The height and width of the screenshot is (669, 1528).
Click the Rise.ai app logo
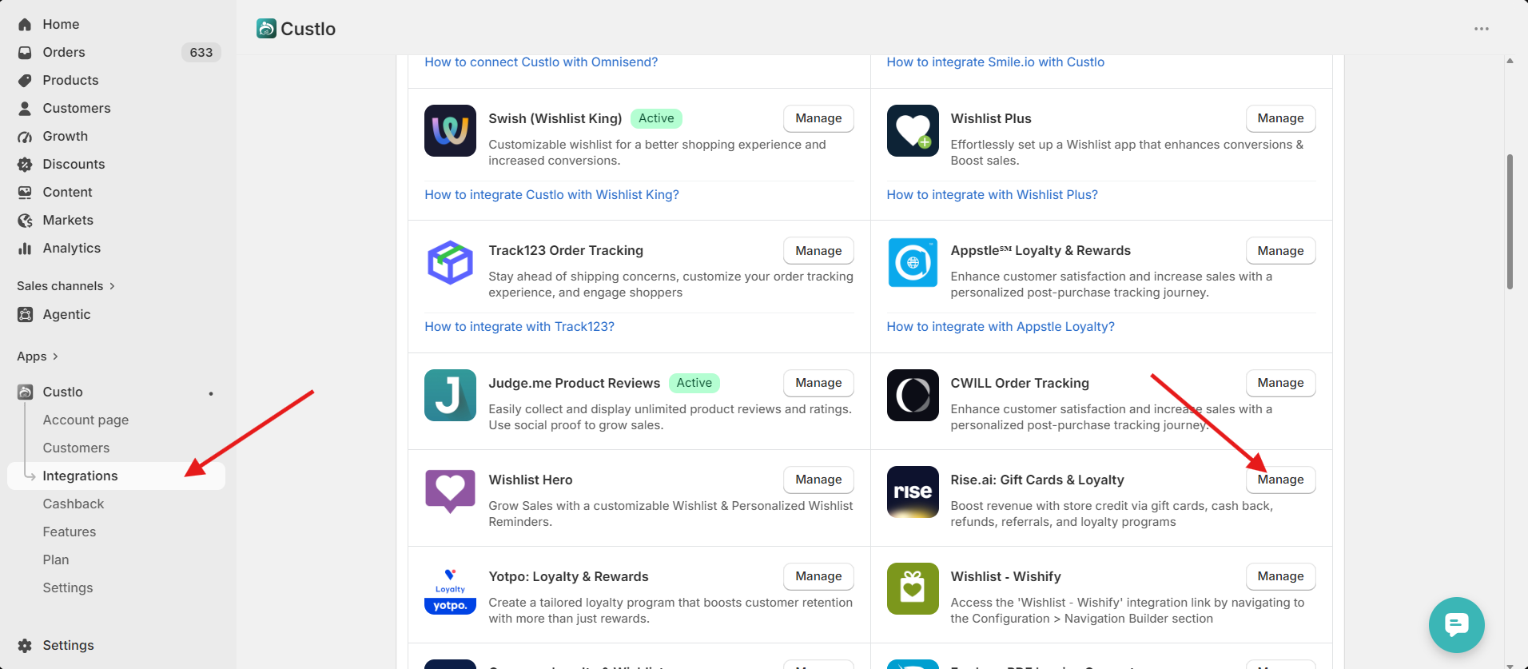coord(913,492)
